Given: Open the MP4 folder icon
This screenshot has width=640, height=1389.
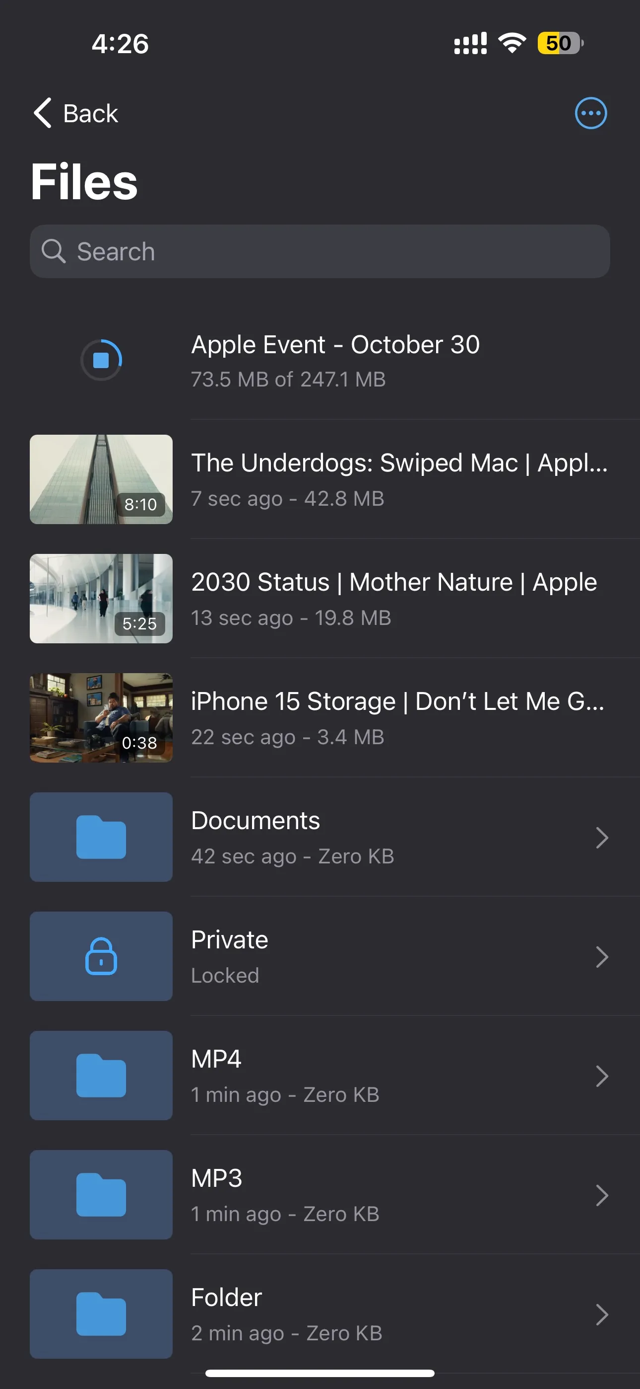Looking at the screenshot, I should point(101,1075).
